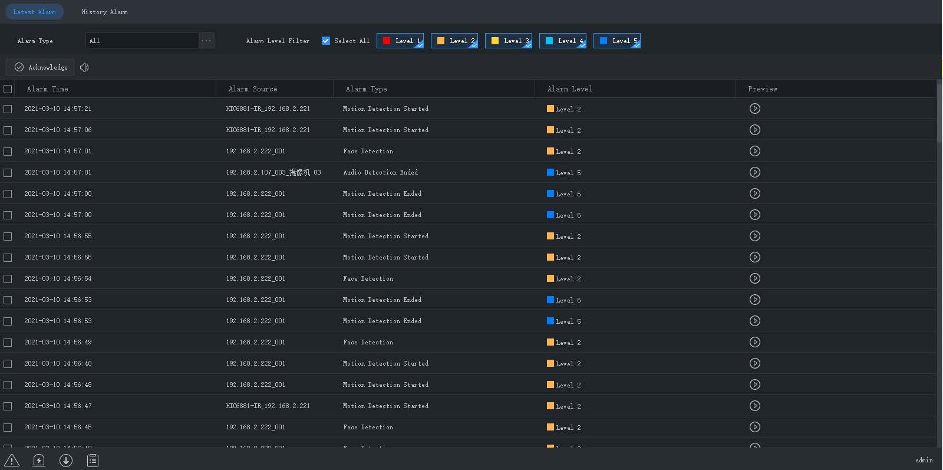Image resolution: width=943 pixels, height=470 pixels.
Task: Click the alarm sound speaker icon
Action: [84, 67]
